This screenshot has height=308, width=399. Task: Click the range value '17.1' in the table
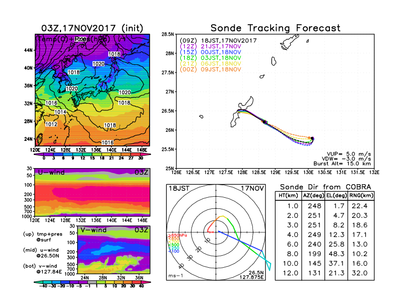click(x=360, y=235)
